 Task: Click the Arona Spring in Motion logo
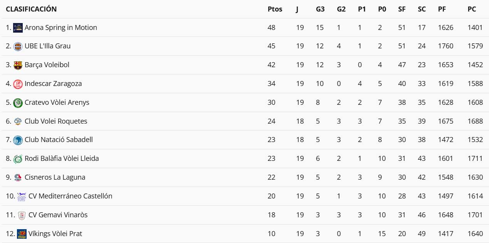[18, 28]
